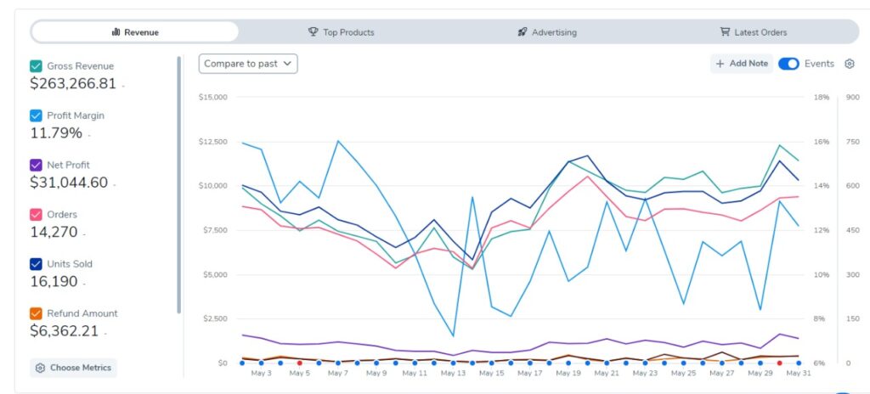Viewport: 870px width, 394px height.
Task: Click the blue event dot at May 31
Action: (799, 363)
